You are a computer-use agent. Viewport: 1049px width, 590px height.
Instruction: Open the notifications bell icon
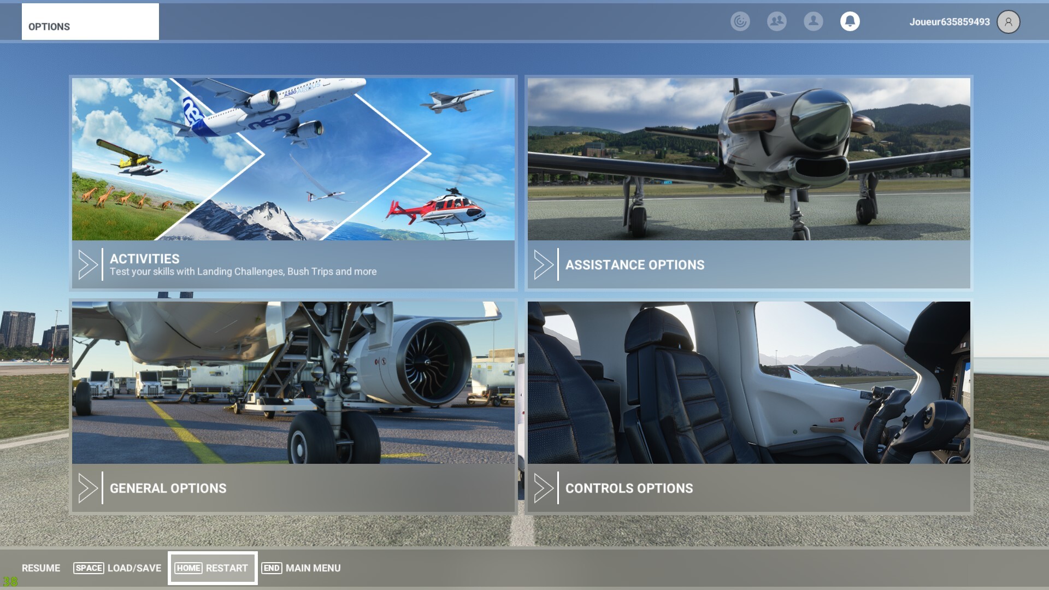(850, 21)
